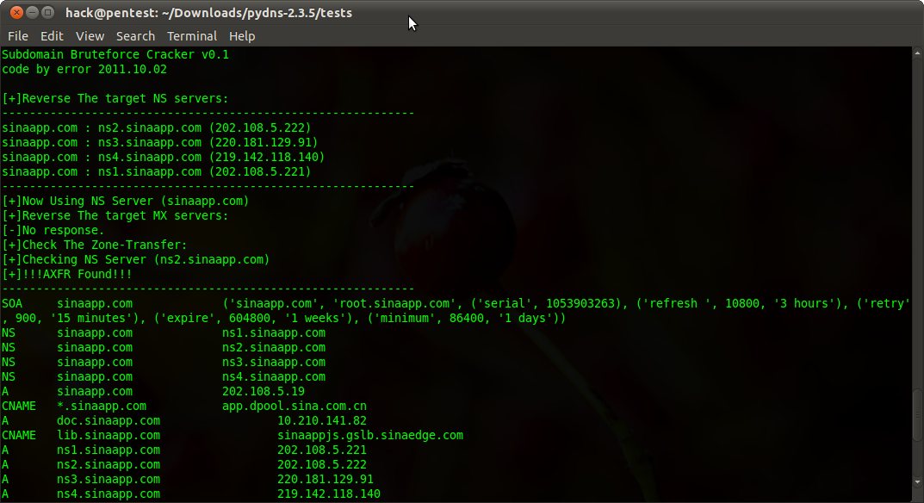Click '[-]No response.' line
The width and height of the screenshot is (924, 503).
pyautogui.click(x=53, y=230)
